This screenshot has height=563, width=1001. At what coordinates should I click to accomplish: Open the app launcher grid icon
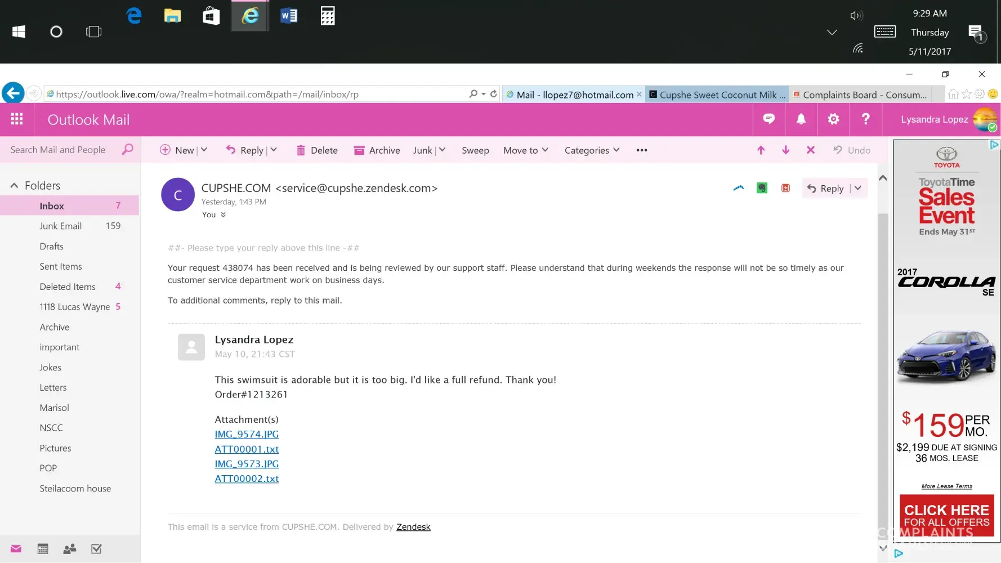[x=17, y=119]
